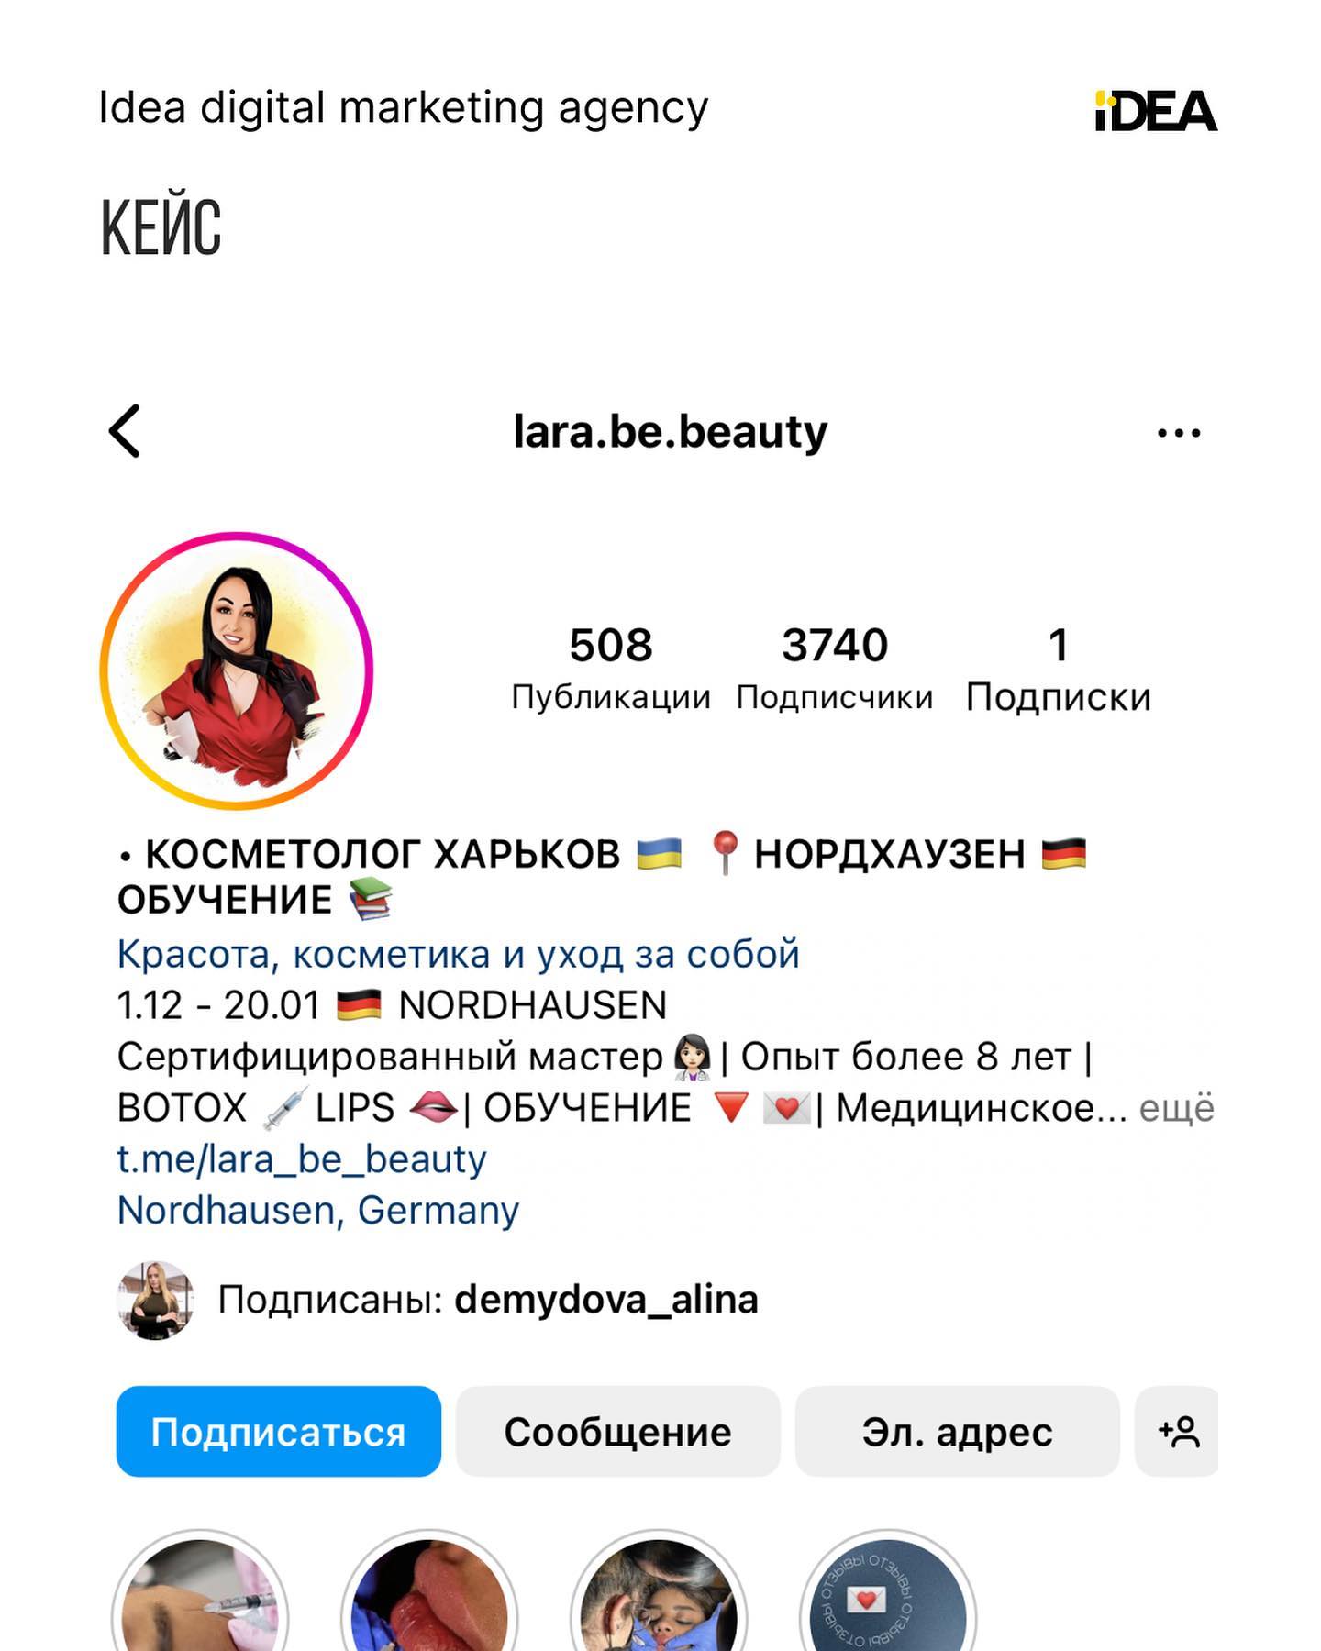View 3740 Подписчики list
1321x1651 pixels.
click(835, 668)
